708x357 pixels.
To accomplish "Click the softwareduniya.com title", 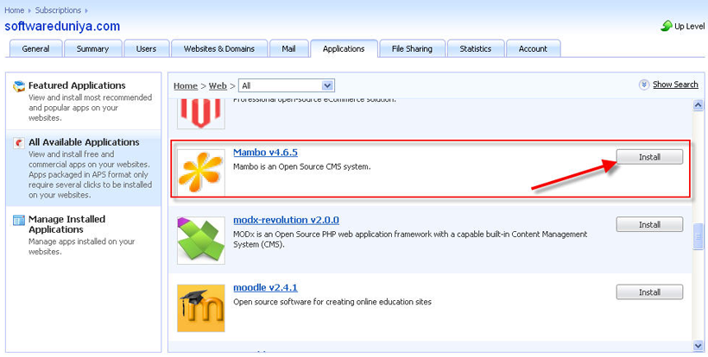I will pyautogui.click(x=62, y=26).
